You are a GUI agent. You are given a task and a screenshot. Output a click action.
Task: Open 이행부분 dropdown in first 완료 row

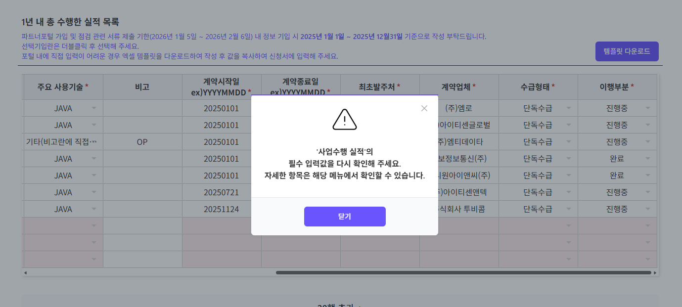click(x=648, y=159)
